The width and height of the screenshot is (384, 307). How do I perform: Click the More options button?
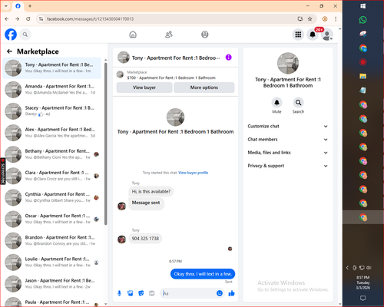pos(204,87)
